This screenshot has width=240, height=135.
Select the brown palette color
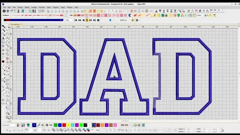pyautogui.click(x=111, y=125)
